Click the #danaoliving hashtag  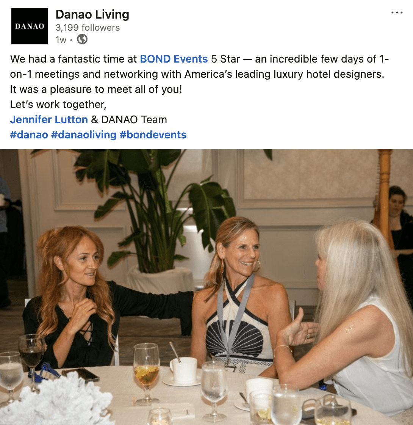pos(84,135)
